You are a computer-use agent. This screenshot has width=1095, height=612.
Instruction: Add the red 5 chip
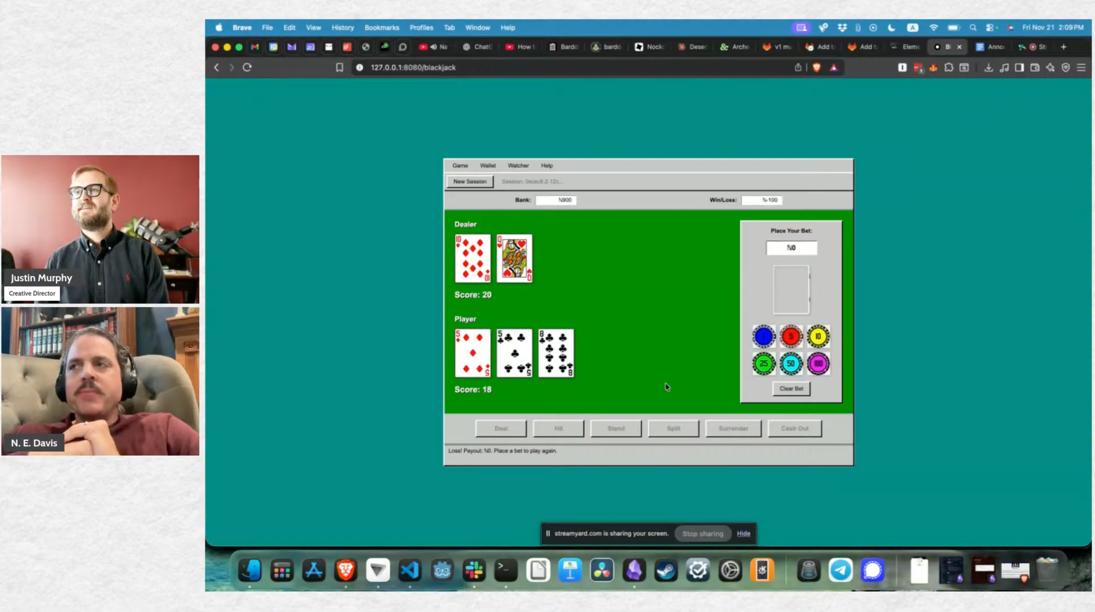(791, 336)
